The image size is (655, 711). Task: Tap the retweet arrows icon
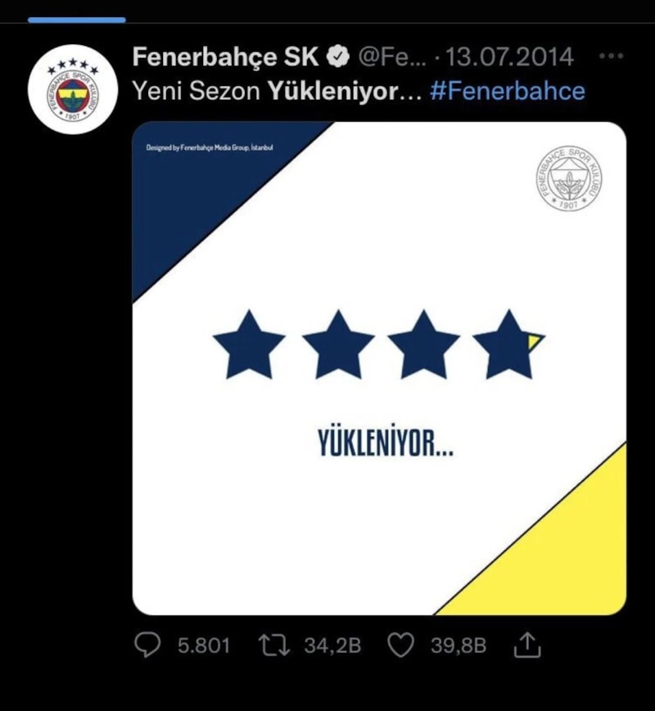273,646
